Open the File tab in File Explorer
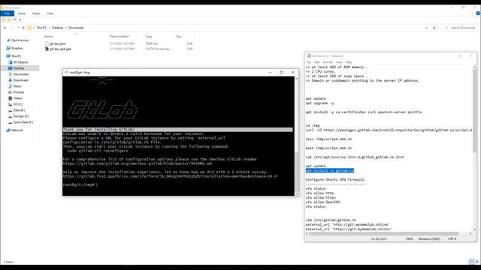The height and width of the screenshot is (270, 481). [x=7, y=13]
